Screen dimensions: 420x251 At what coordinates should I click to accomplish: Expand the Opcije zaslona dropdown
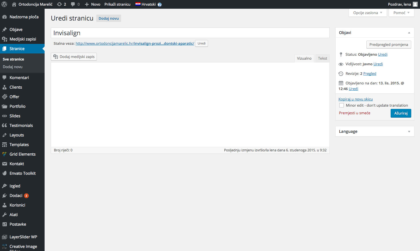pos(368,13)
